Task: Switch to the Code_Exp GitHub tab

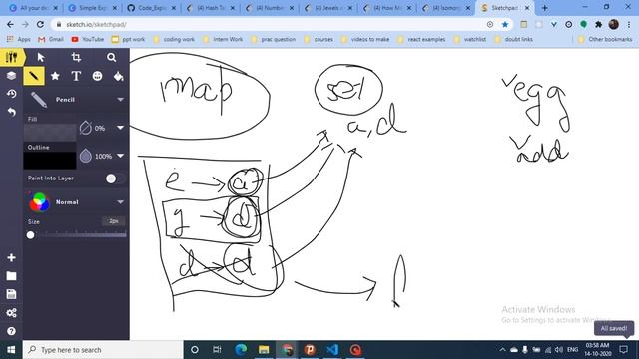Action: tap(152, 8)
